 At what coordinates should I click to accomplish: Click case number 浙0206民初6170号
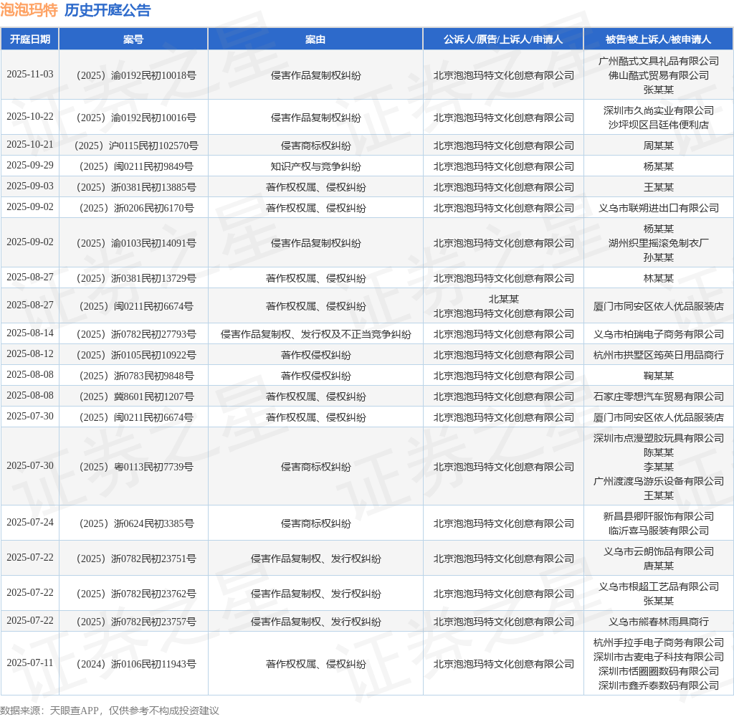(136, 208)
